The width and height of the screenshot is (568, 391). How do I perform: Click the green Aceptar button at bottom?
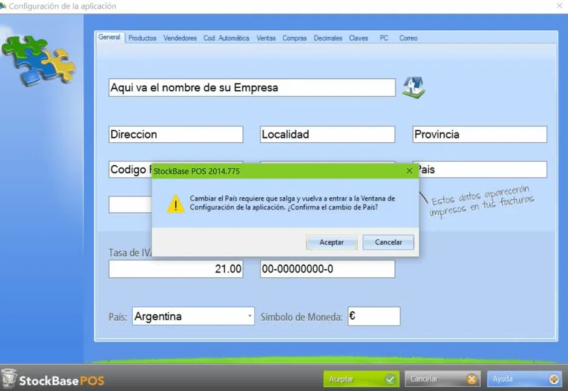tap(361, 379)
